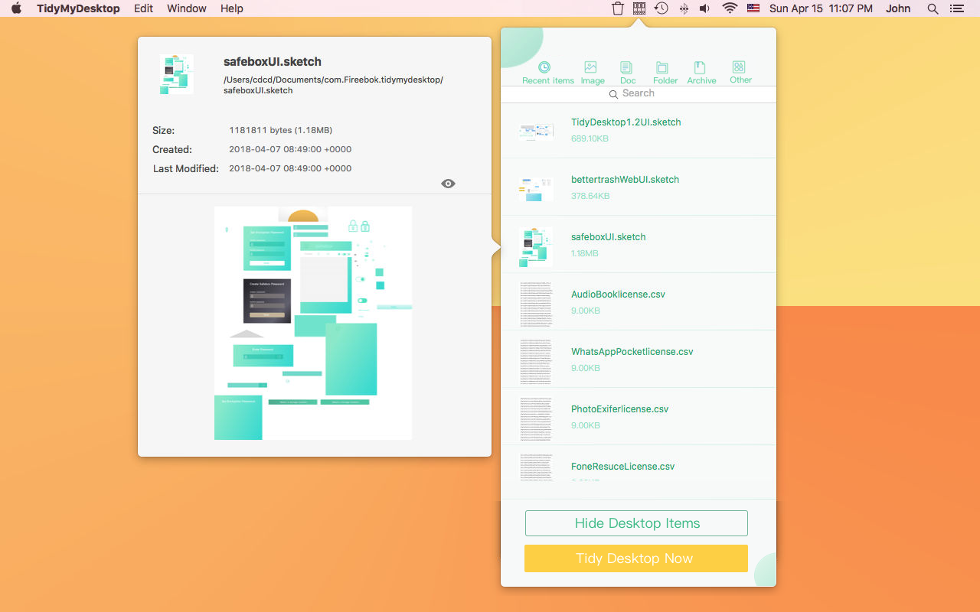Viewport: 980px width, 612px height.
Task: Open John user menu
Action: 898,8
